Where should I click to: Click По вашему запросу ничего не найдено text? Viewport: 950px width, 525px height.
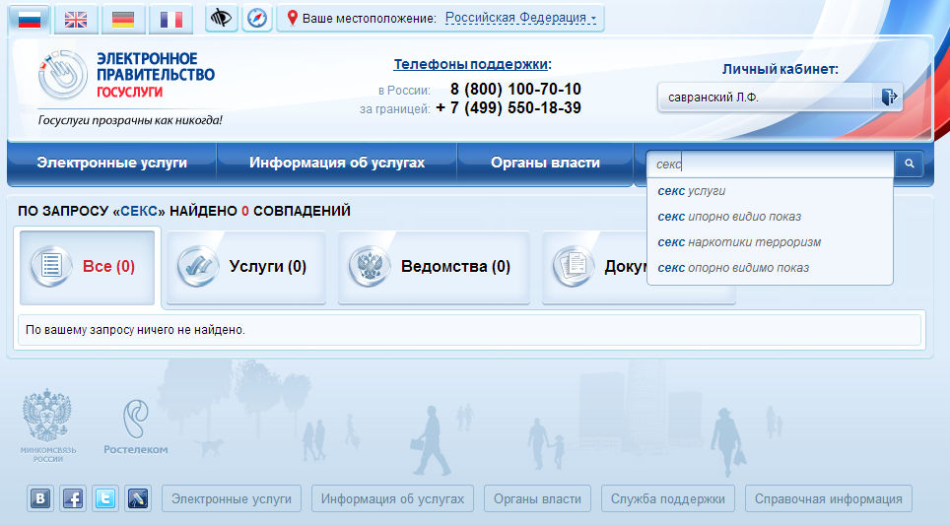pos(135,330)
